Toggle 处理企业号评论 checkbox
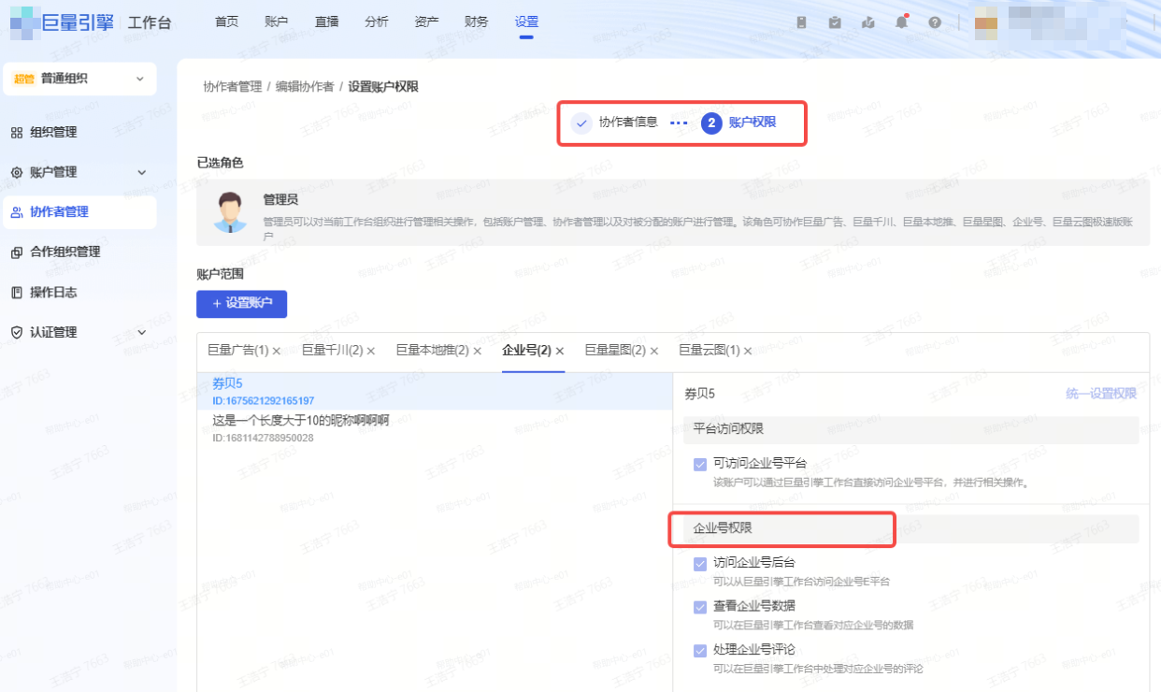The image size is (1161, 692). pyautogui.click(x=700, y=650)
